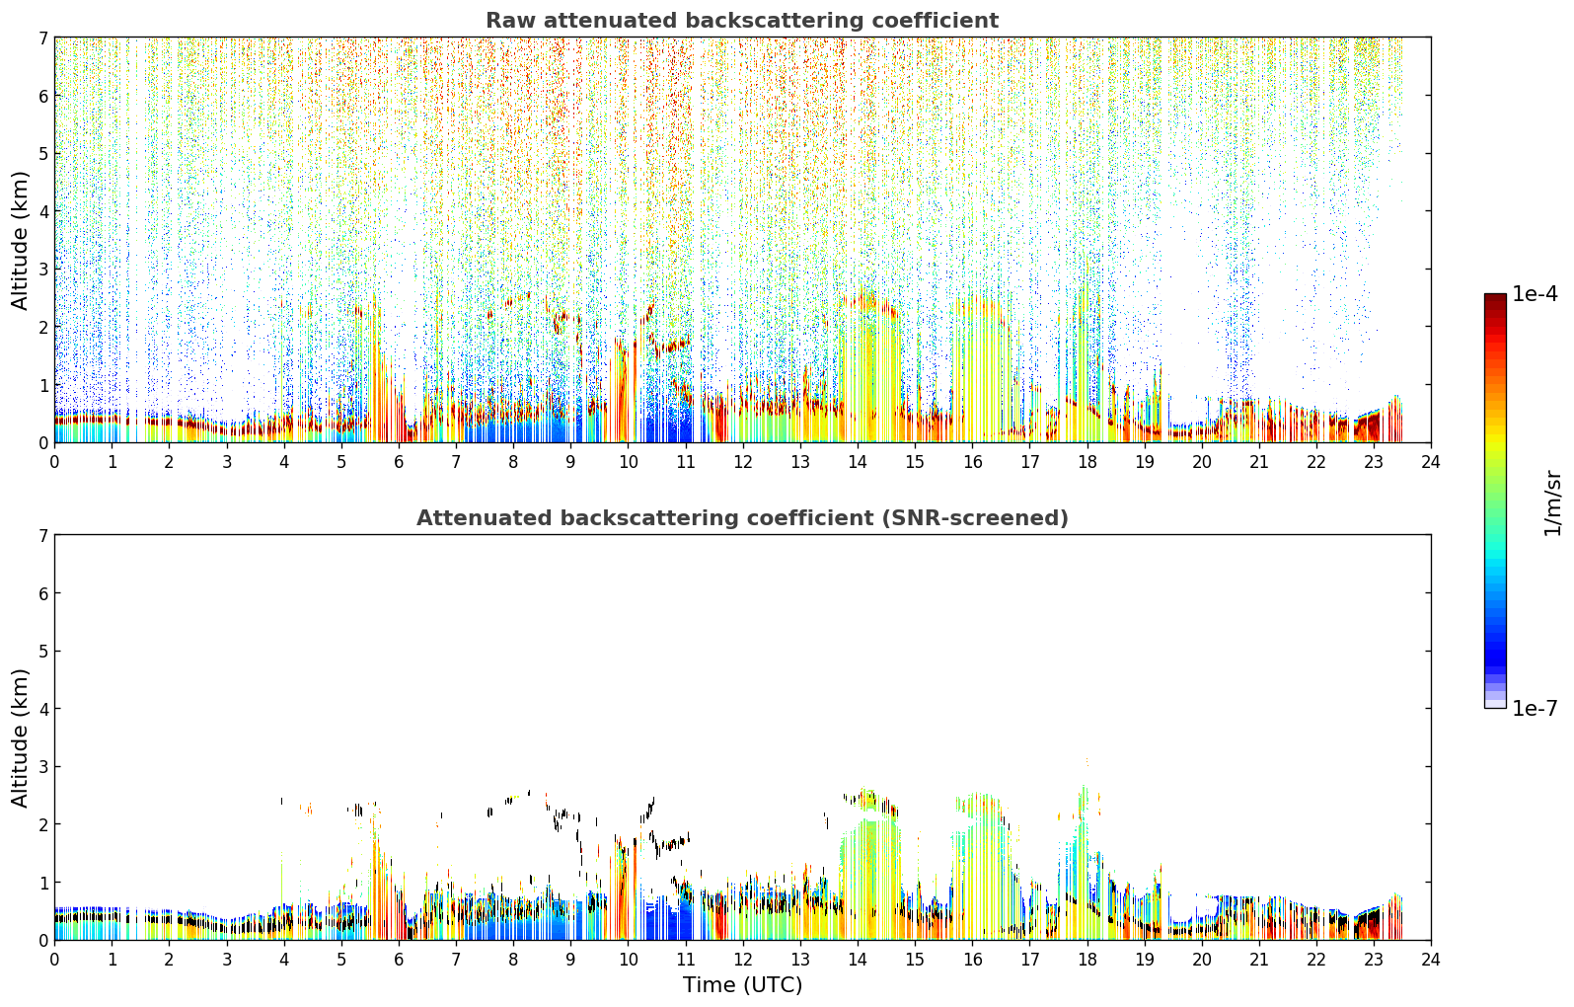The height and width of the screenshot is (1007, 1574).
Task: Click the hour 6 tick on the bottom plot
Action: [399, 959]
